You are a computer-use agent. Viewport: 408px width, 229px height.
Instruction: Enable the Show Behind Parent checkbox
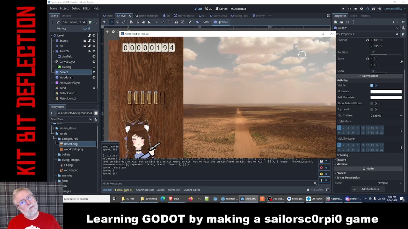pos(372,103)
